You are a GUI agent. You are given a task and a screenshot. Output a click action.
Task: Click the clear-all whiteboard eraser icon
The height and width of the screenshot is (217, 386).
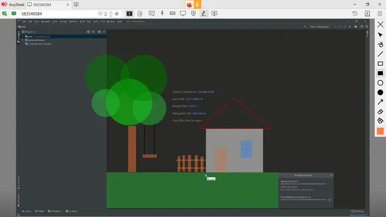381,121
